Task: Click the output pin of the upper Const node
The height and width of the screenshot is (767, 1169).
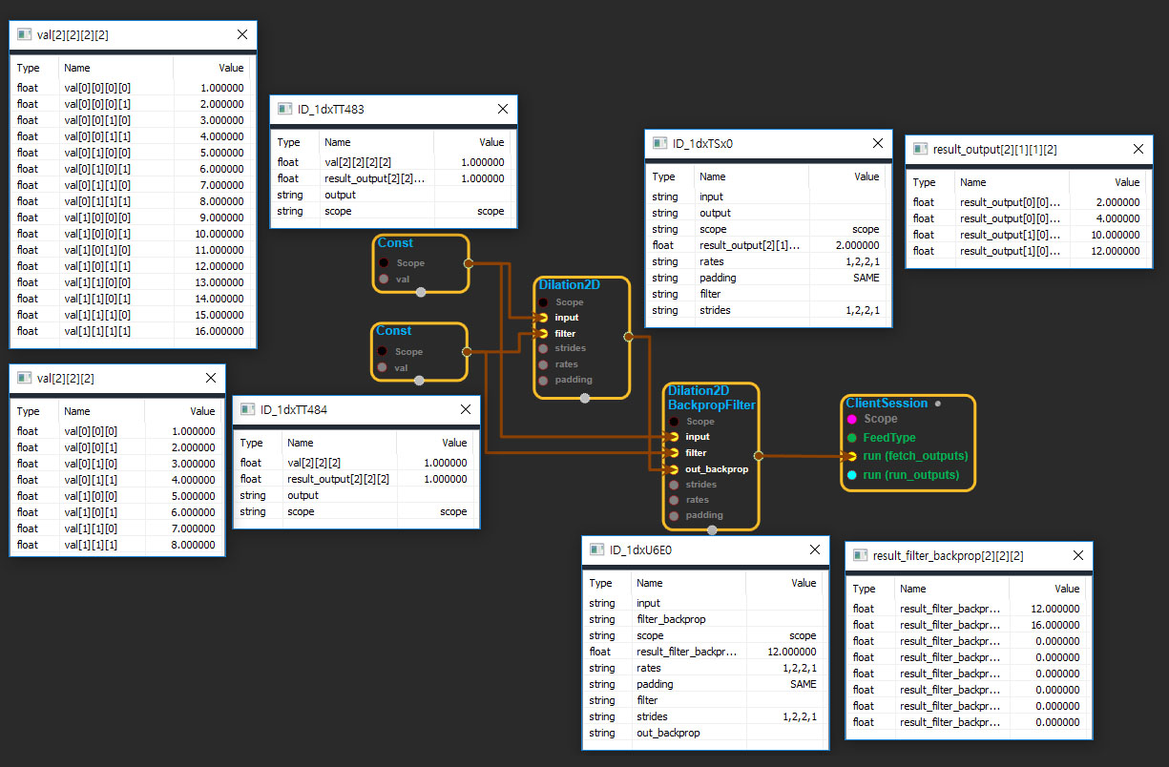Action: click(468, 262)
